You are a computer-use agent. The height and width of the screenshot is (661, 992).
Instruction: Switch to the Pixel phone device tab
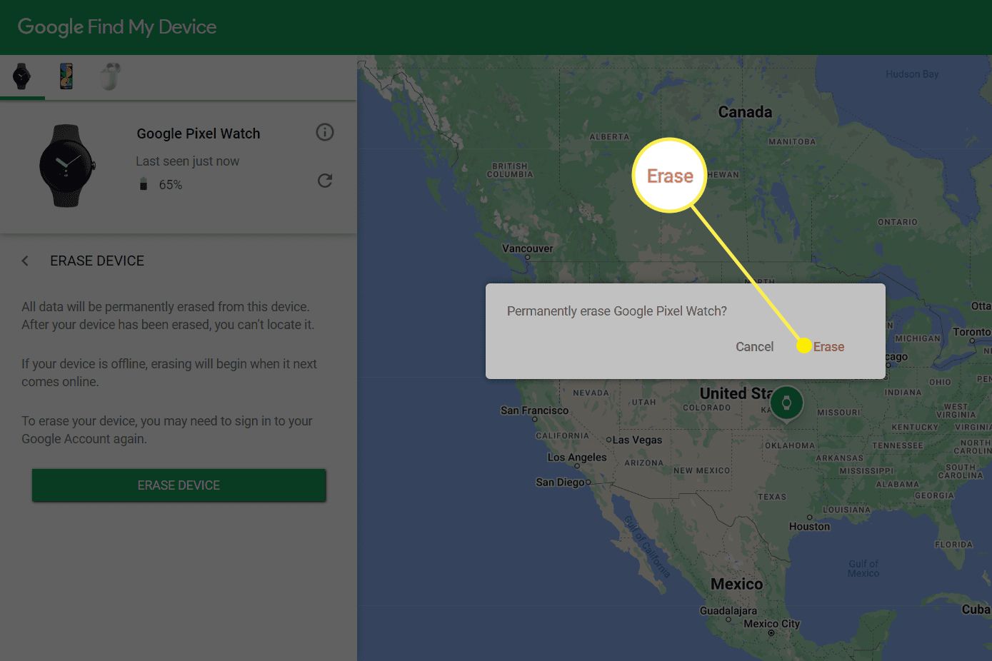tap(66, 76)
